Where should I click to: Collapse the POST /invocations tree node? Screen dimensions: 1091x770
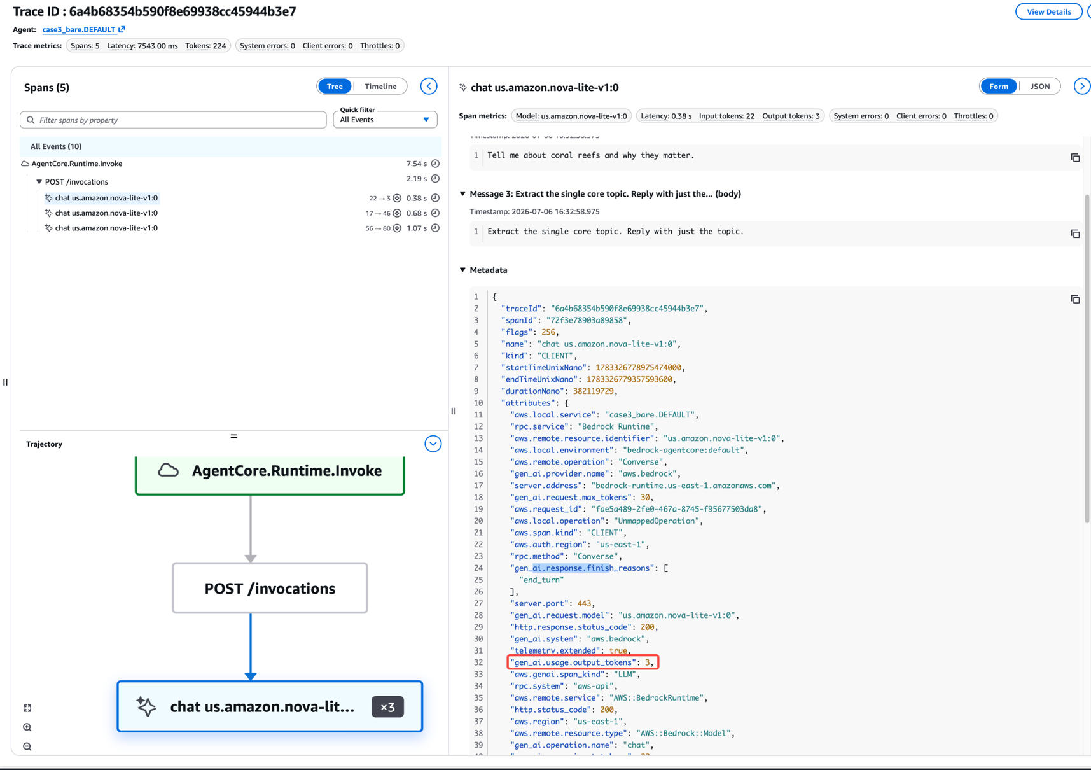[x=39, y=182]
